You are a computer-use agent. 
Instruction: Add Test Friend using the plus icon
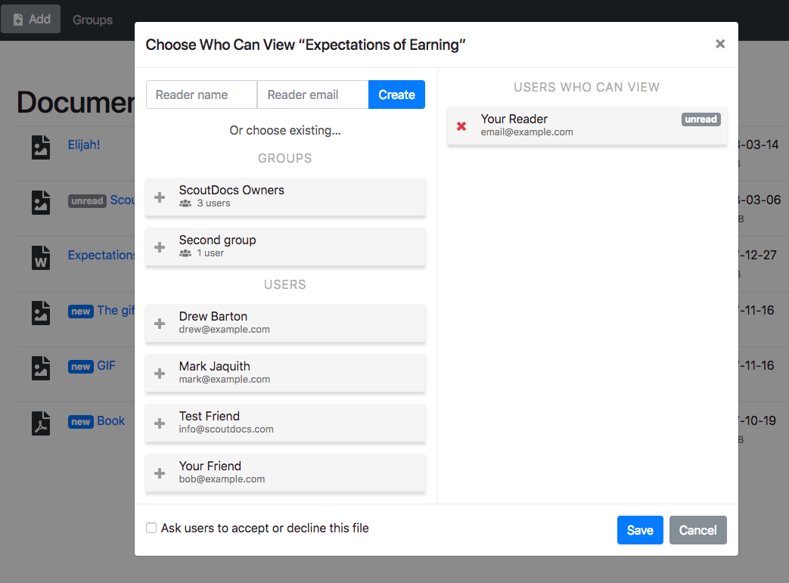pyautogui.click(x=160, y=423)
